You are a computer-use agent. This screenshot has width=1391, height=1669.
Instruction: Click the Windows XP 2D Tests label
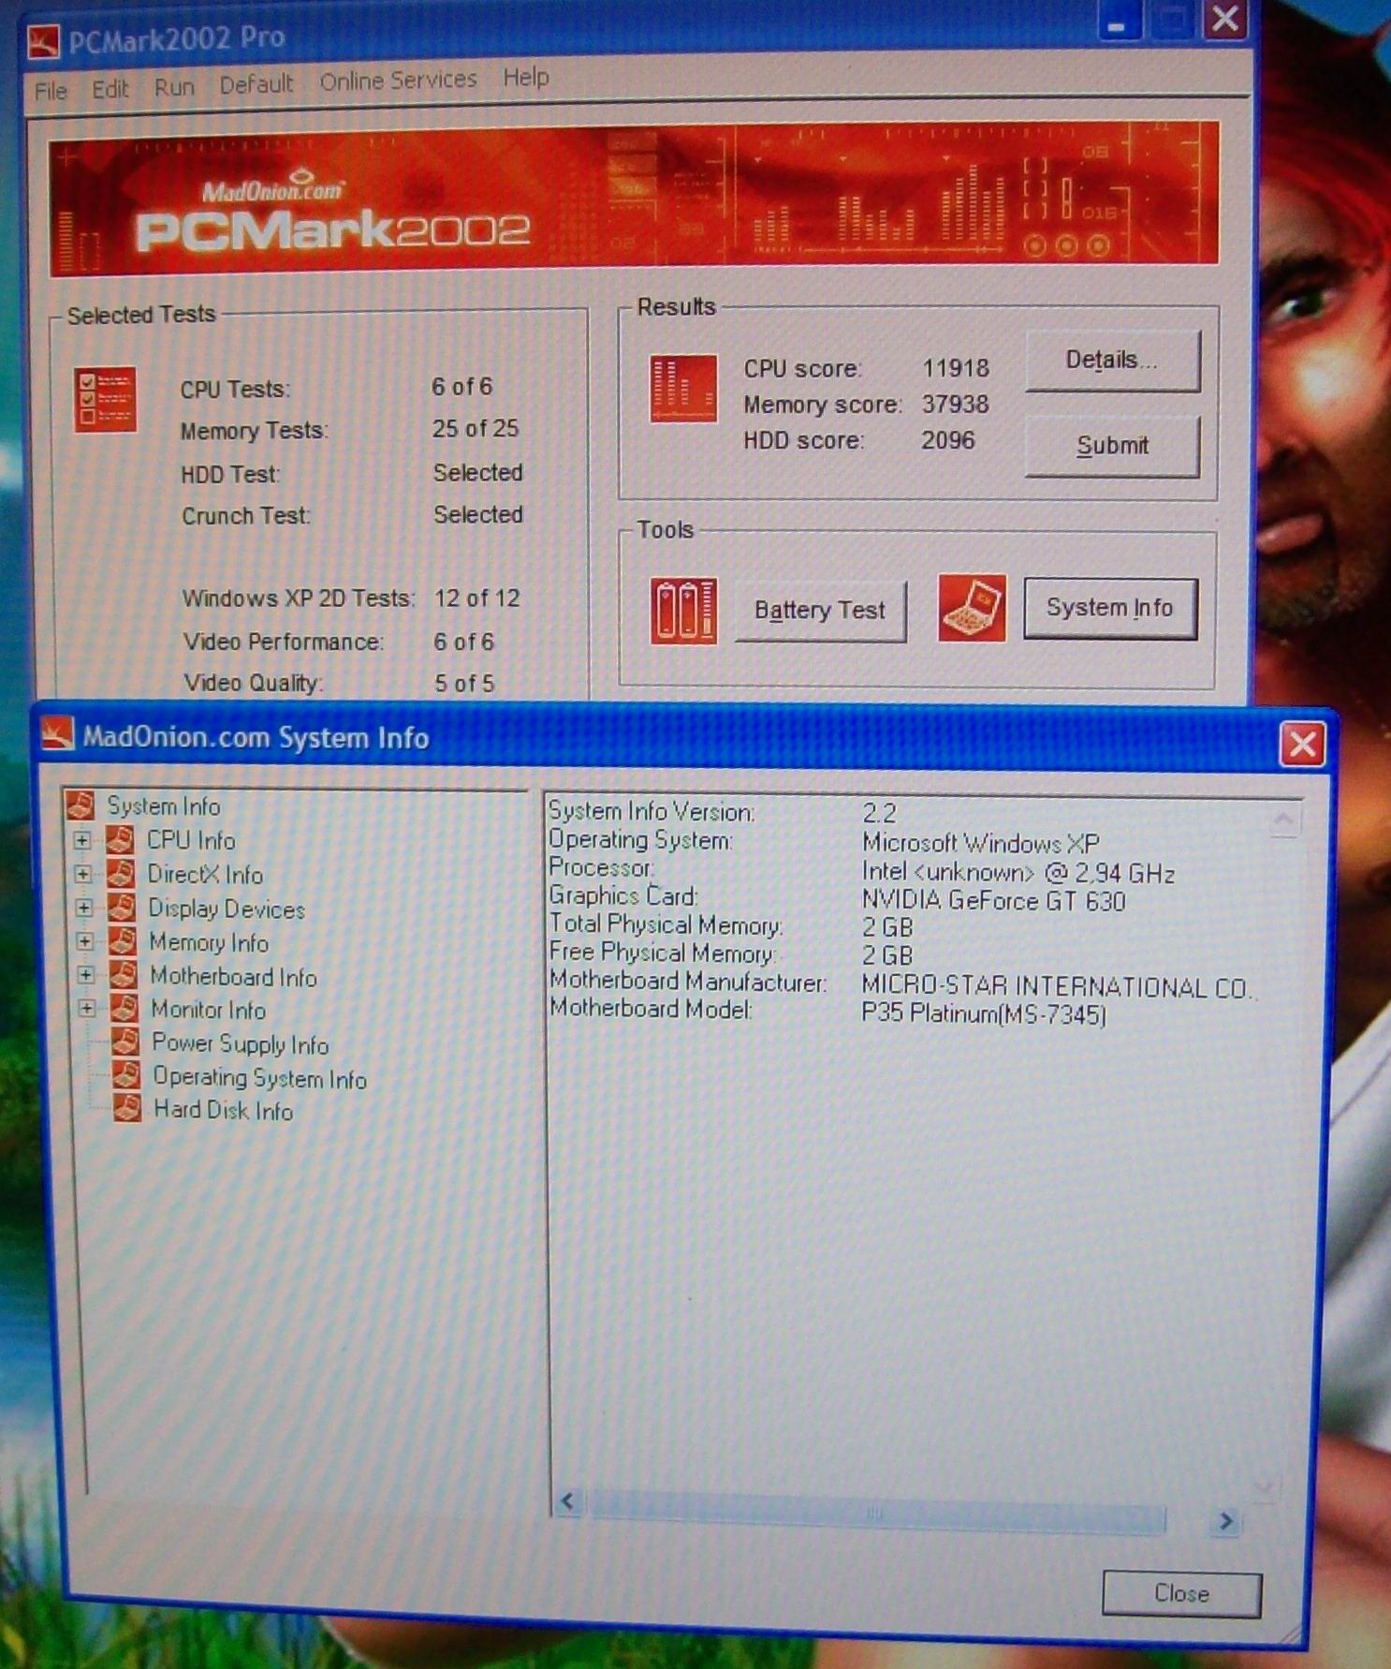click(x=298, y=598)
